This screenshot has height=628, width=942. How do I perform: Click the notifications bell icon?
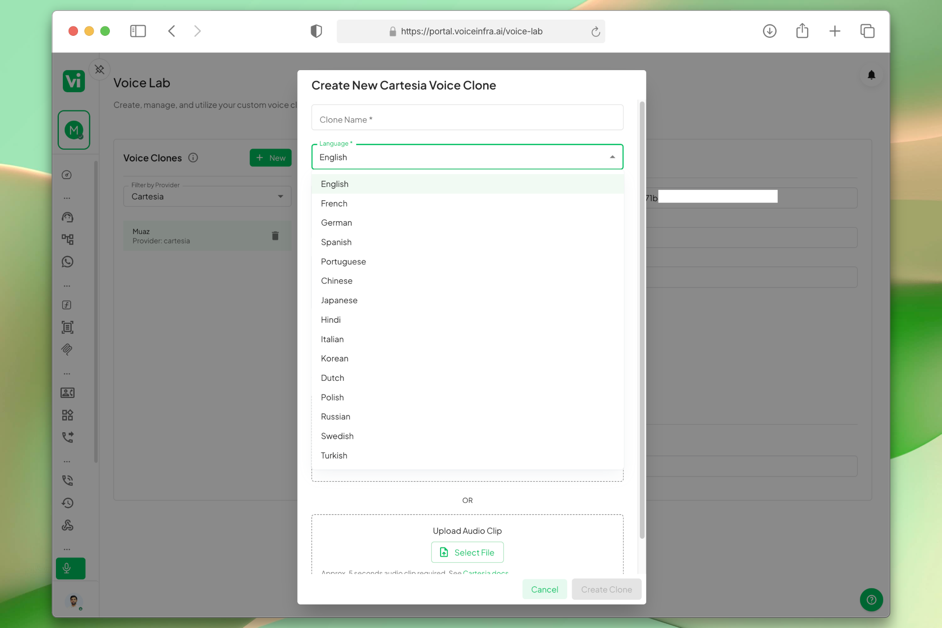tap(871, 75)
